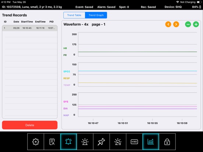
Task: Open the alarm list siren icon
Action: [x=118, y=142]
